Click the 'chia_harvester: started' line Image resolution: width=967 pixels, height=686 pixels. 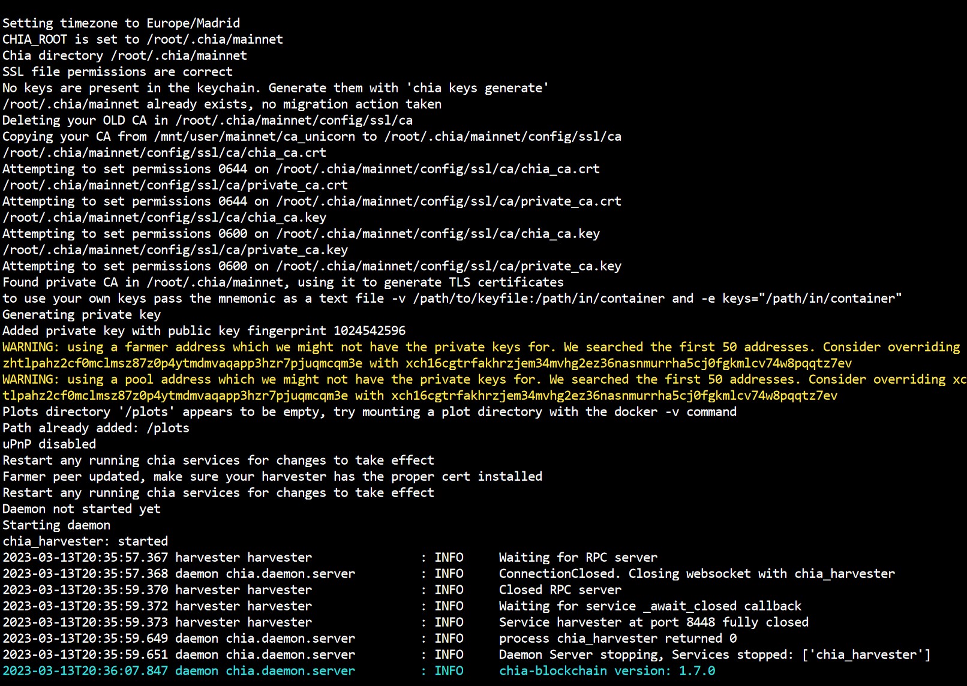(85, 540)
